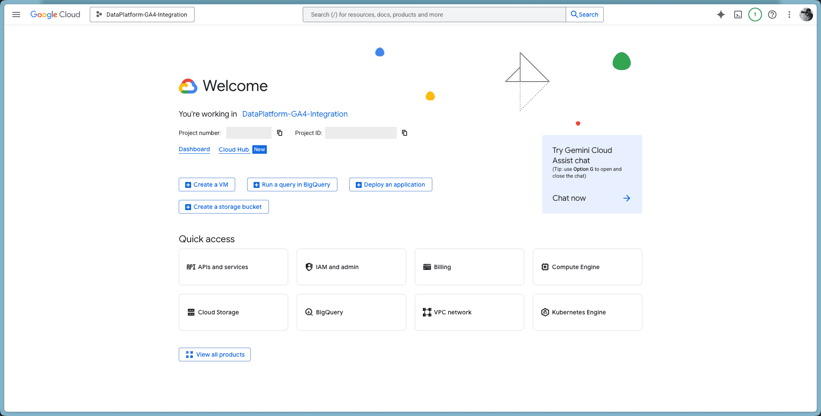Viewport: 821px width, 416px height.
Task: Open the Dashboard link
Action: click(x=194, y=149)
